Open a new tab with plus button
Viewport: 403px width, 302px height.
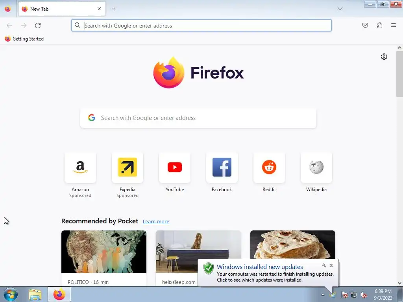[114, 9]
